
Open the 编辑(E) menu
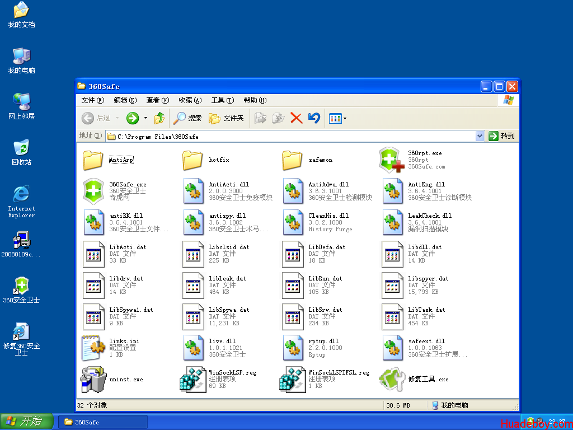pos(125,100)
